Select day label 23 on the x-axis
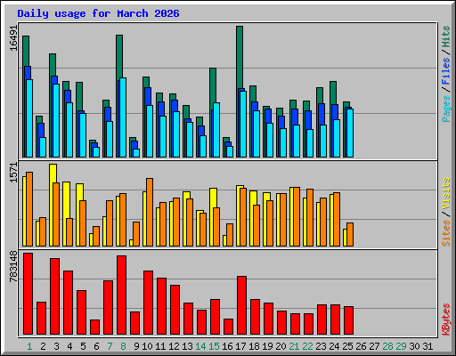The width and height of the screenshot is (456, 356). coord(321,346)
